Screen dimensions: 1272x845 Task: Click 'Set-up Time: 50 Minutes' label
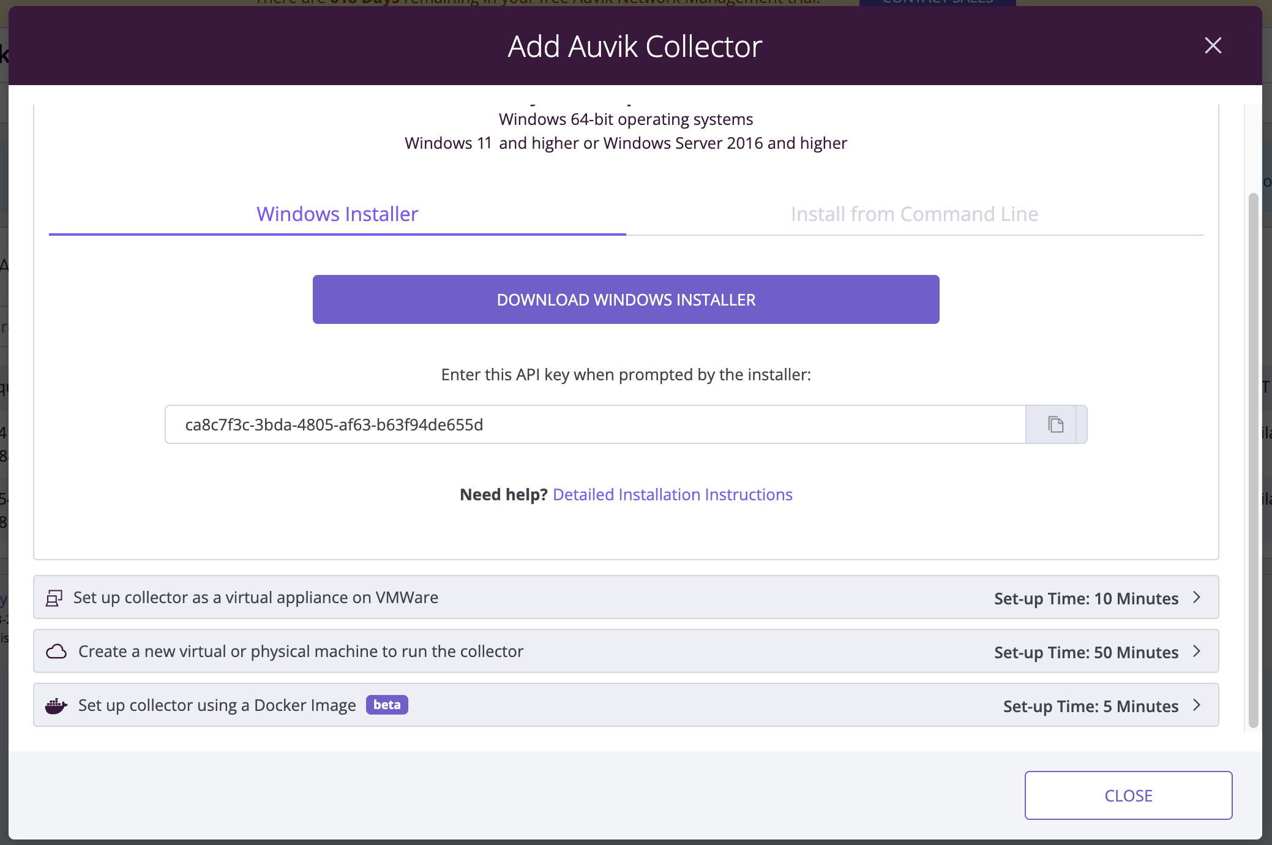click(1086, 652)
